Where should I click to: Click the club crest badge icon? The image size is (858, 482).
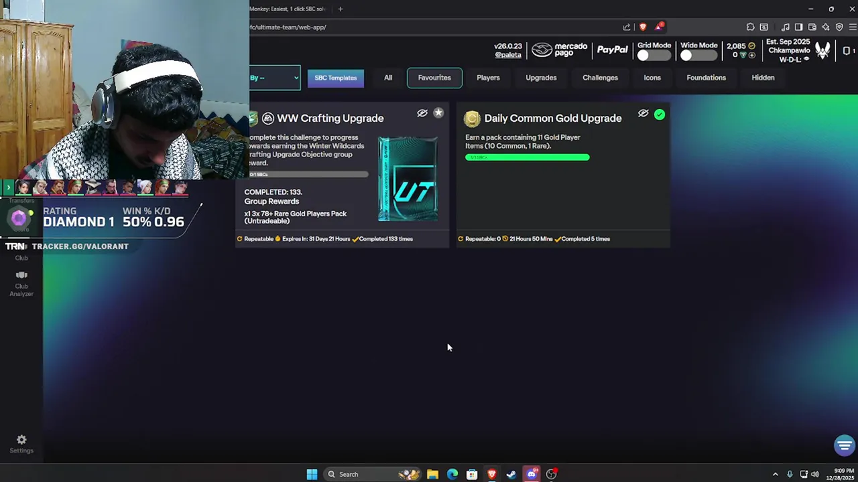[822, 51]
